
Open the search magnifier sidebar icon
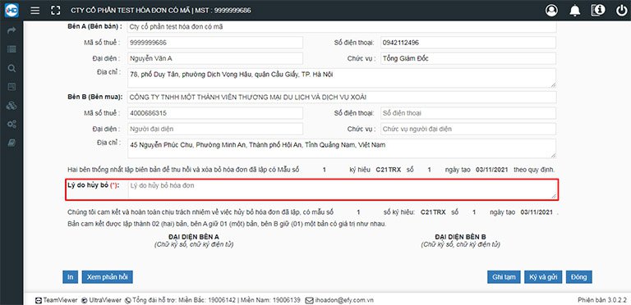[12, 68]
